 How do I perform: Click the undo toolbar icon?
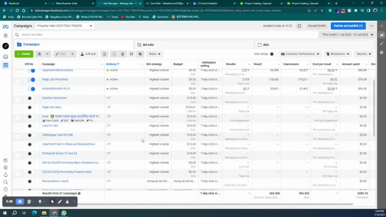coord(114,54)
